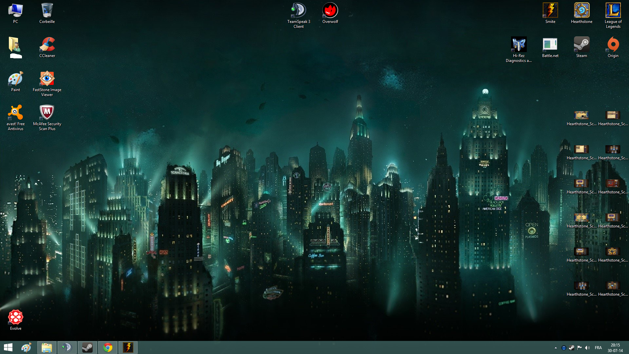Open the Action Center flag icon
The height and width of the screenshot is (354, 629).
[x=579, y=348]
